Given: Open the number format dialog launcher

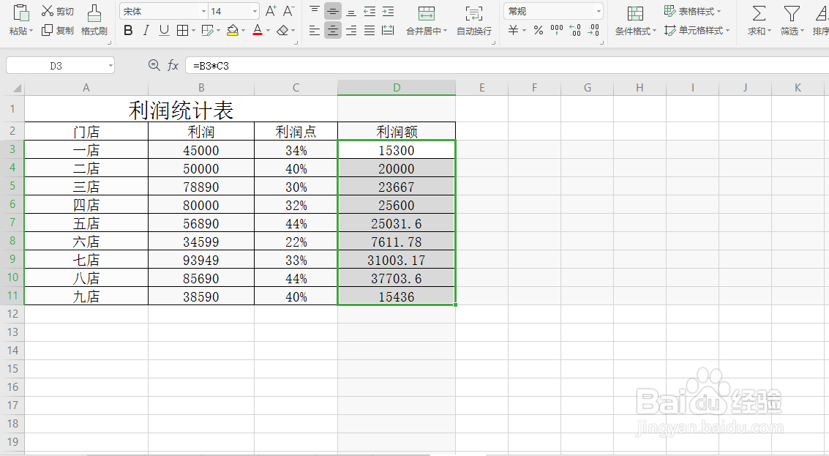Looking at the screenshot, I should [602, 42].
